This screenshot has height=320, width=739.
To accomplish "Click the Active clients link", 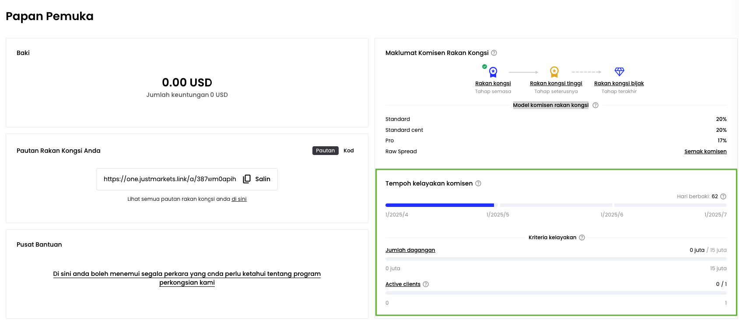I will tap(403, 284).
